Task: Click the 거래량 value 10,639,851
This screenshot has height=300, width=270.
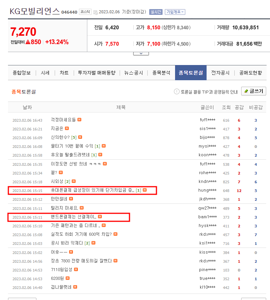Action: click(x=245, y=27)
